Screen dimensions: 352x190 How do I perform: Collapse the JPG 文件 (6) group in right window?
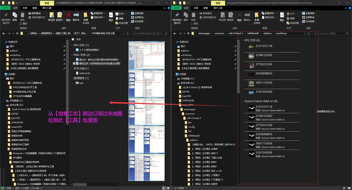click(243, 40)
